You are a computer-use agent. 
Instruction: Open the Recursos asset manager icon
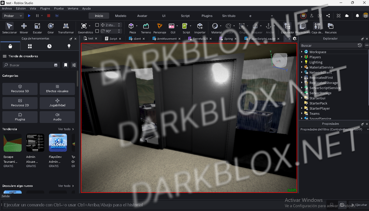(331, 28)
